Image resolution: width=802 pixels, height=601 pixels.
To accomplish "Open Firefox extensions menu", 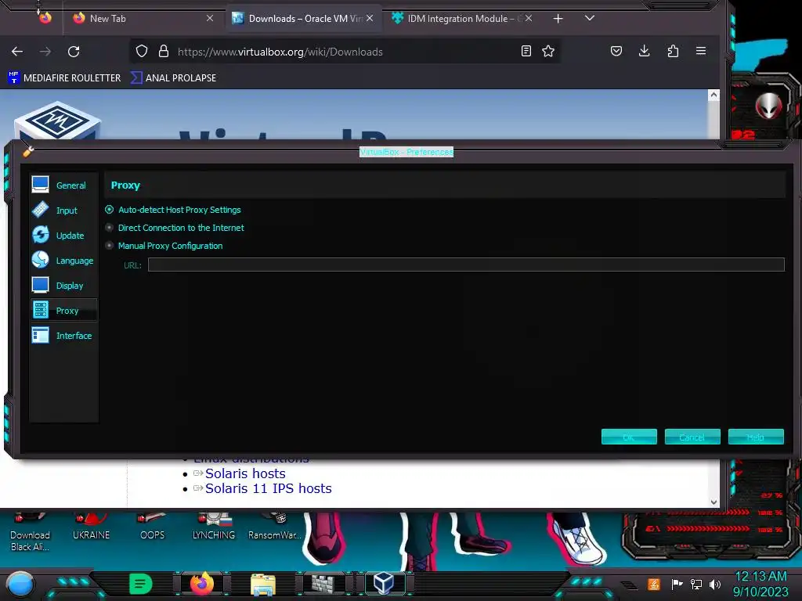I will (673, 51).
